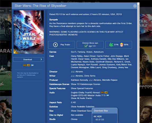Click the '2.40' aspect ratio value

73,103
